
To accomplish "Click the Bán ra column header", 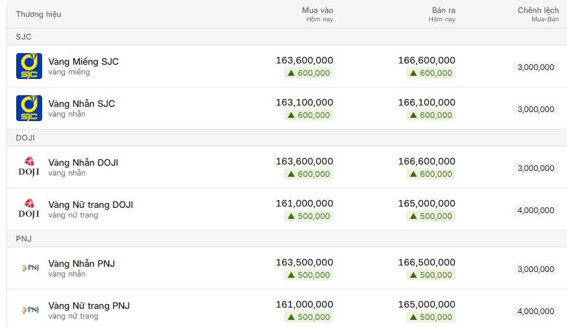I will coord(442,14).
